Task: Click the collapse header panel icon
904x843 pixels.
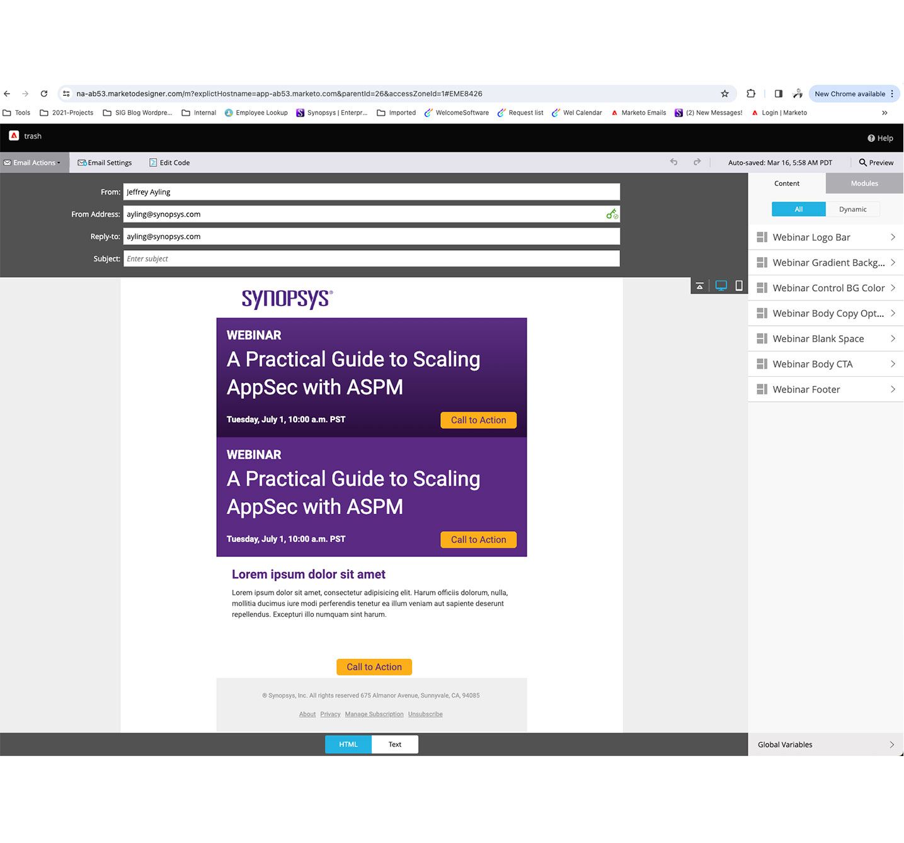Action: click(699, 286)
